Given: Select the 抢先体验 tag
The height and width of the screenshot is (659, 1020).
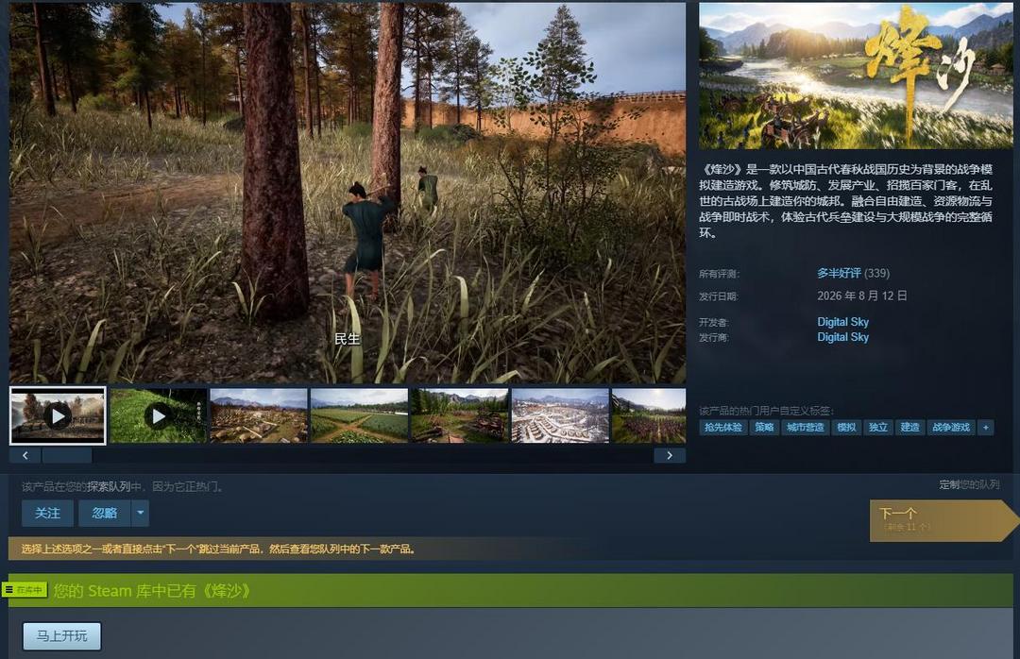Looking at the screenshot, I should [x=722, y=428].
